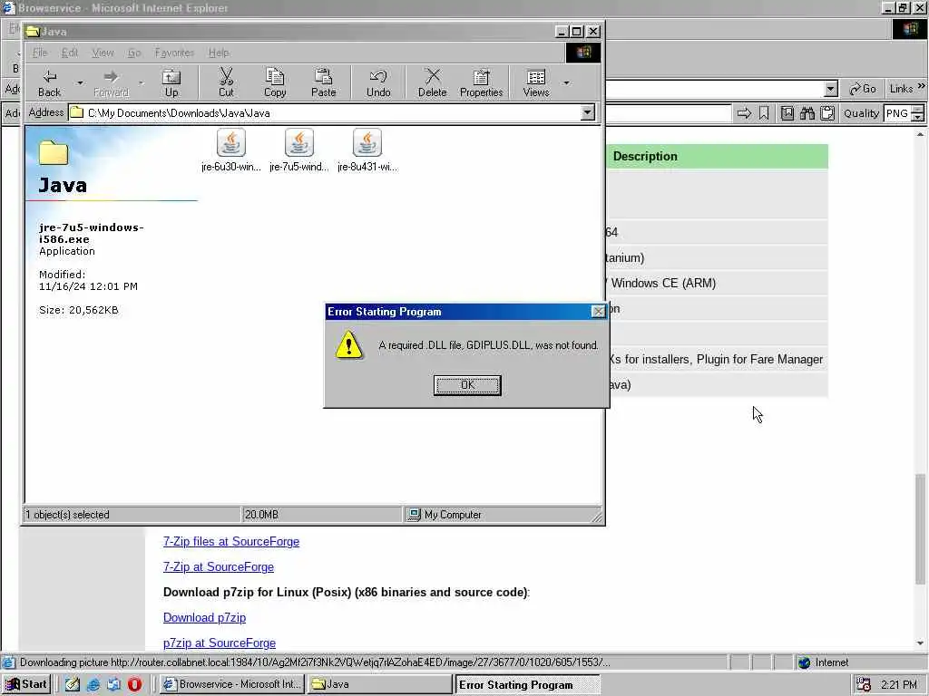Image resolution: width=929 pixels, height=696 pixels.
Task: Click the Go button in Internet Explorer
Action: (863, 89)
